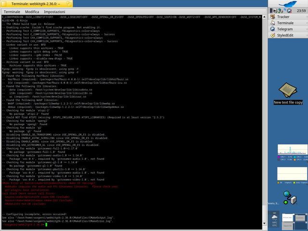This screenshot has width=308, height=231.
Task: Click the 'Configuring incomplete, errors occurred!' line
Action: (34, 214)
